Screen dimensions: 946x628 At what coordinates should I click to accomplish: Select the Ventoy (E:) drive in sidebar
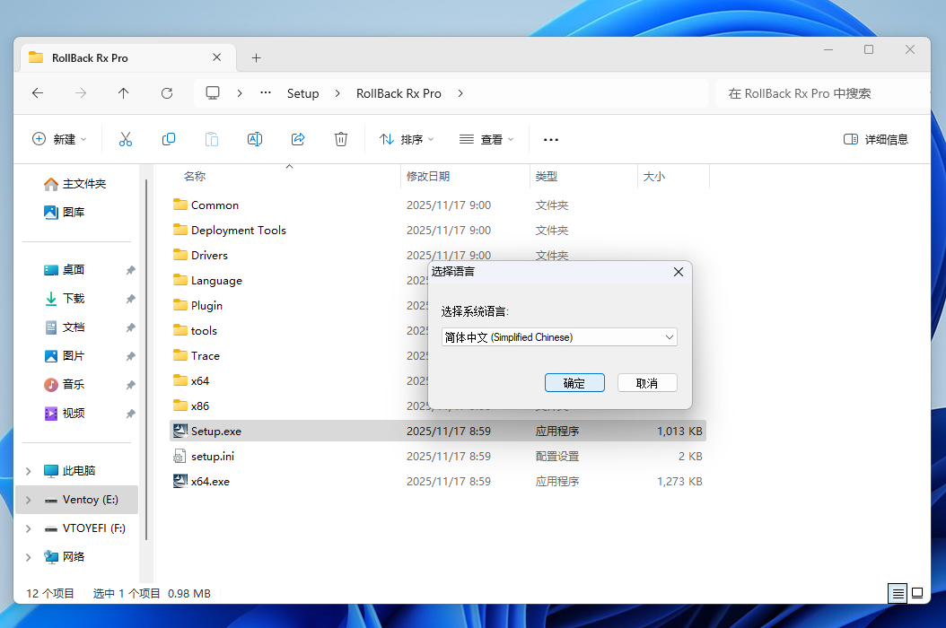coord(90,500)
